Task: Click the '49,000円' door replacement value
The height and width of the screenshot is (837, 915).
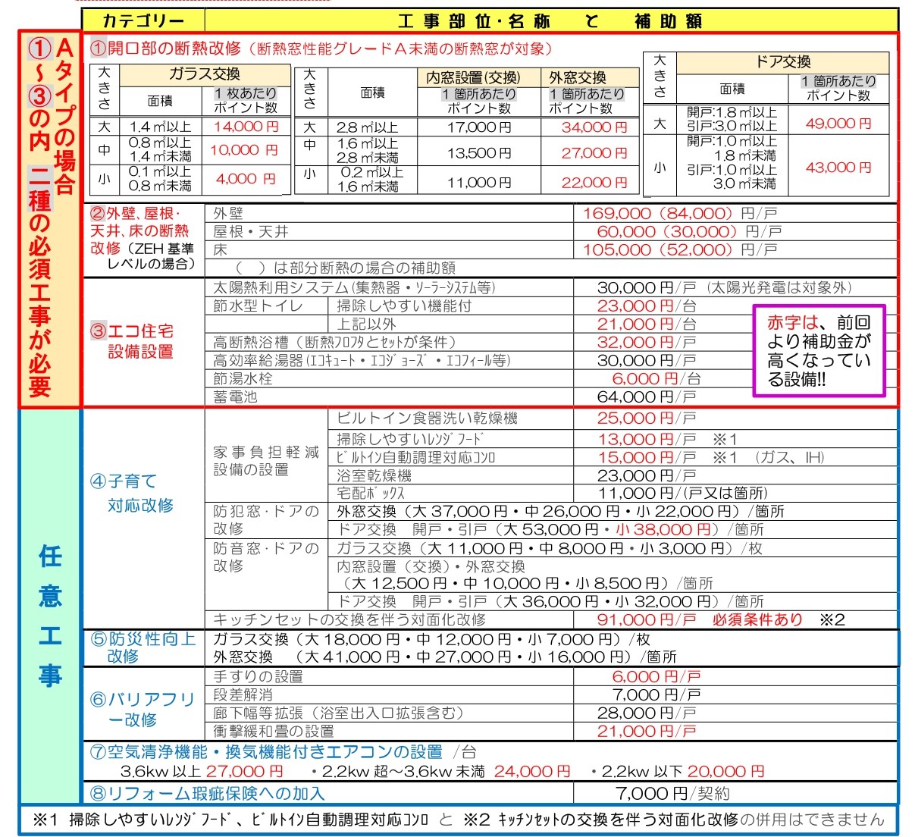Action: [838, 123]
